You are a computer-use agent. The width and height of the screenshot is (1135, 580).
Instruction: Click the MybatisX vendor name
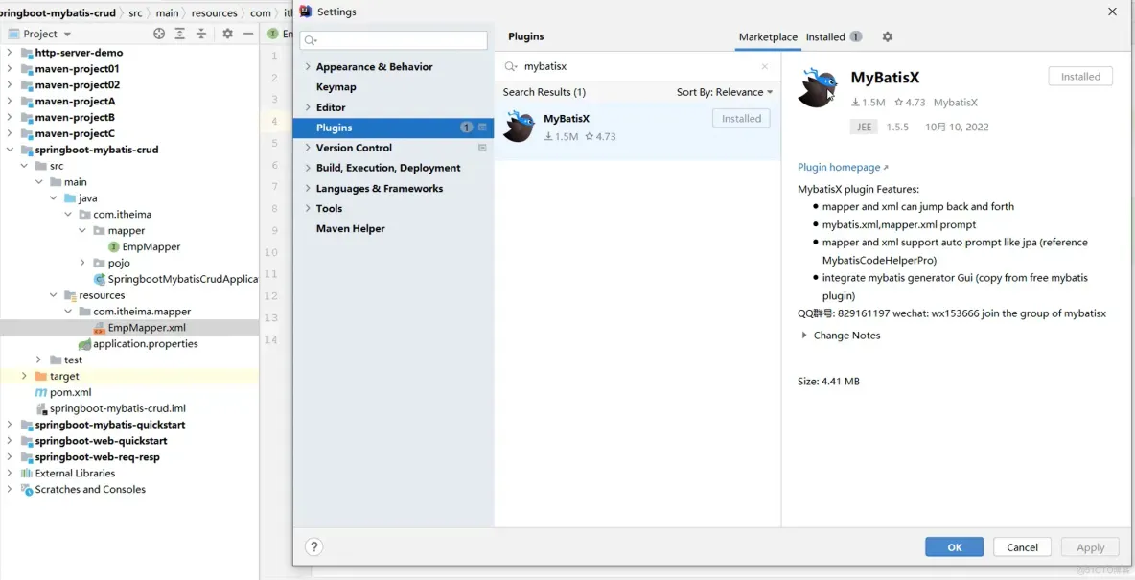956,103
